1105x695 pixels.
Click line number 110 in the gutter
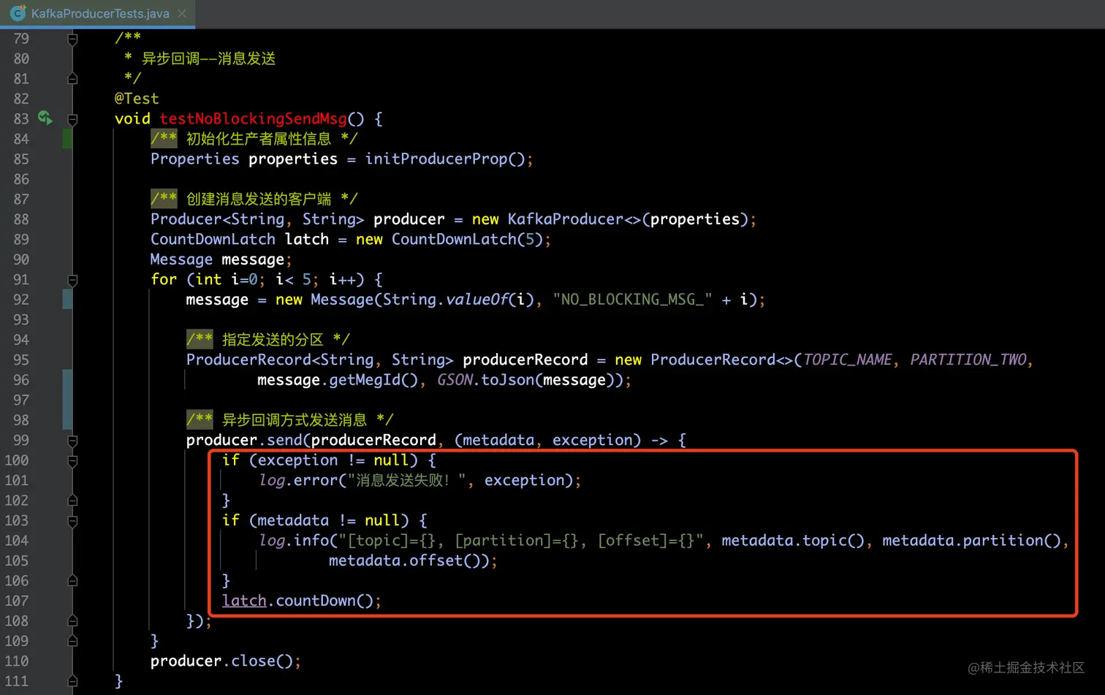tap(17, 661)
